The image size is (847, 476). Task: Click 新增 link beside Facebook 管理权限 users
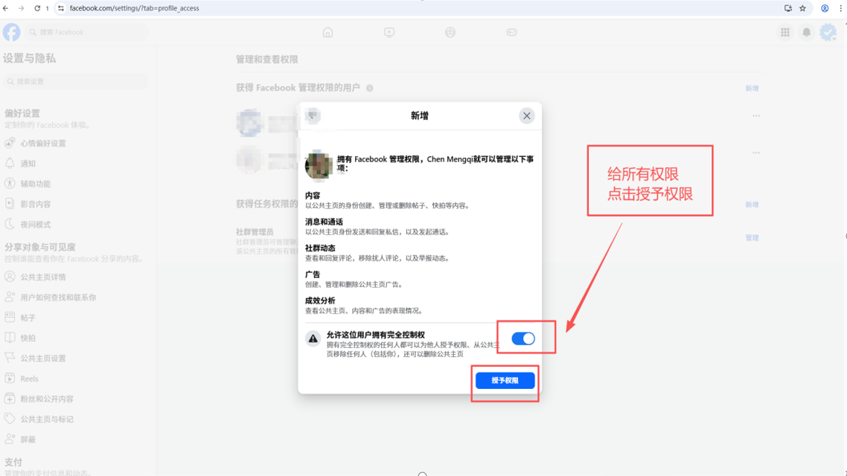pos(752,89)
